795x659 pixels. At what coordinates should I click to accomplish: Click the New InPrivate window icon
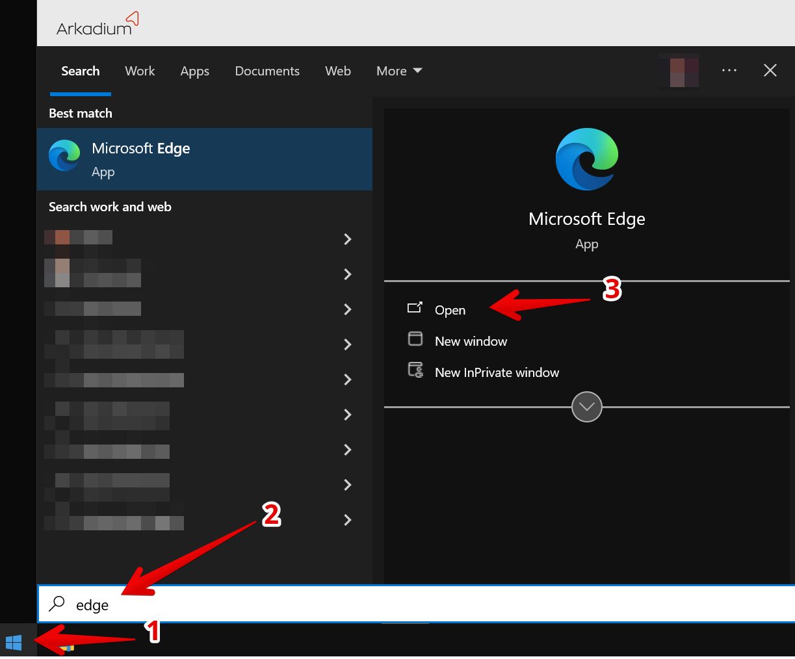(415, 370)
